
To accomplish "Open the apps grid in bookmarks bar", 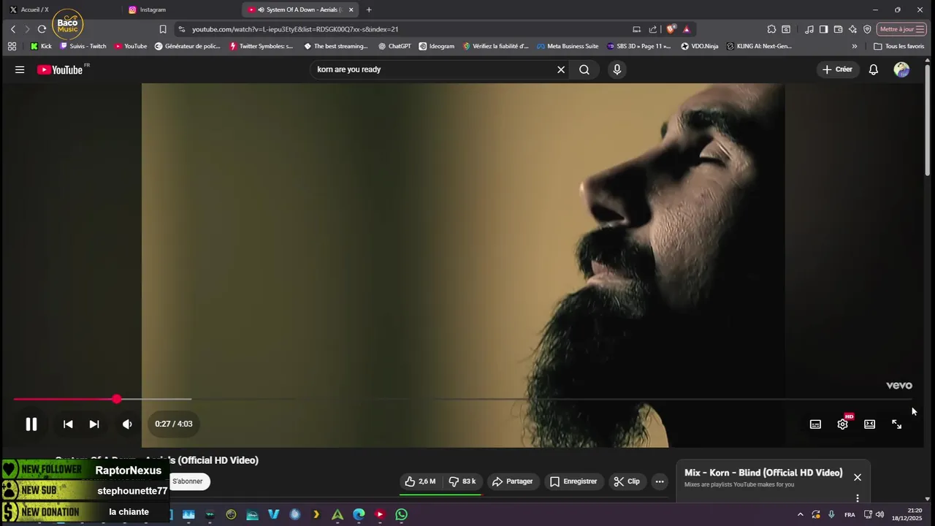I will (x=12, y=46).
